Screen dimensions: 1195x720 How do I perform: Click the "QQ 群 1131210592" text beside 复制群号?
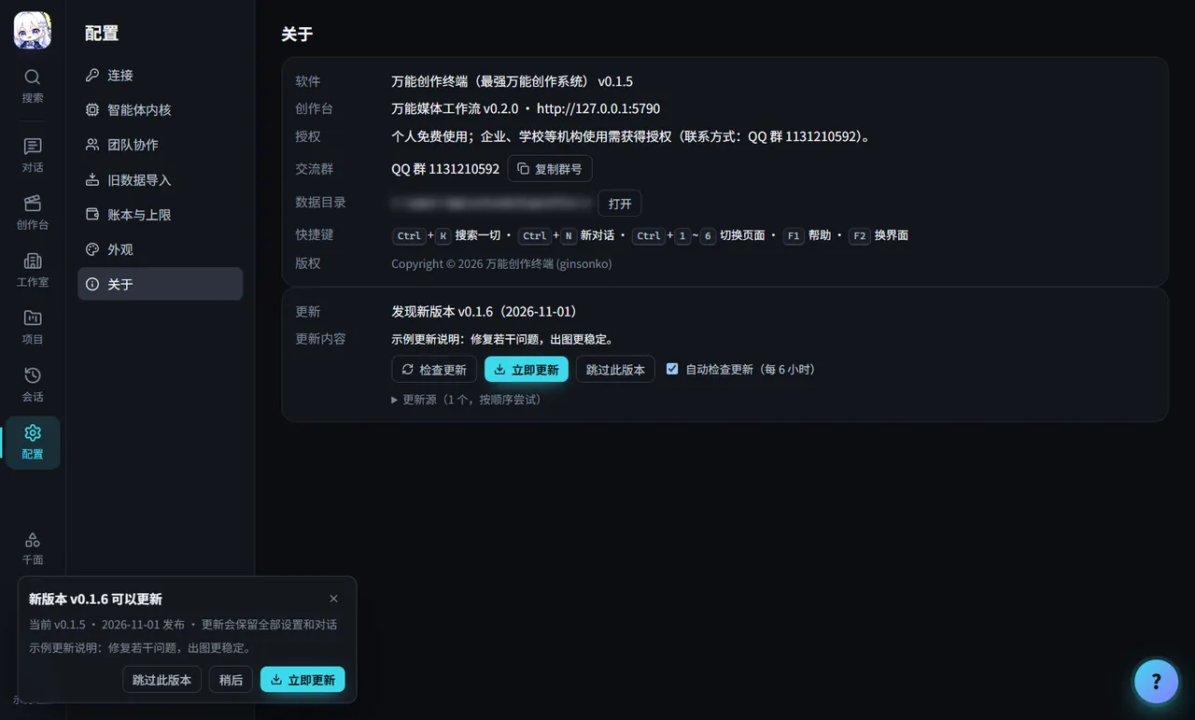[x=445, y=169]
